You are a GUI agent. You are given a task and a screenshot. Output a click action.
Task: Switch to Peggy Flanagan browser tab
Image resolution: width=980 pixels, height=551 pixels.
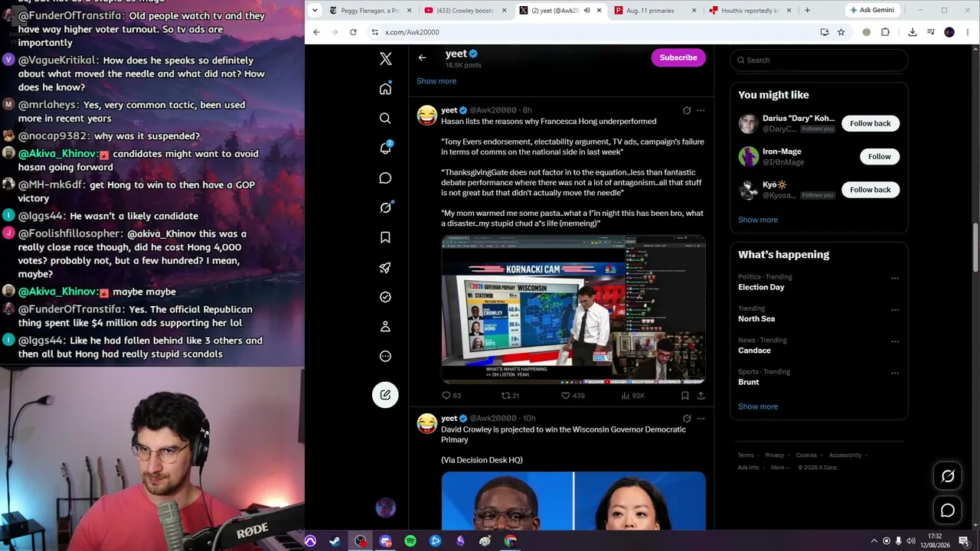coord(370,11)
